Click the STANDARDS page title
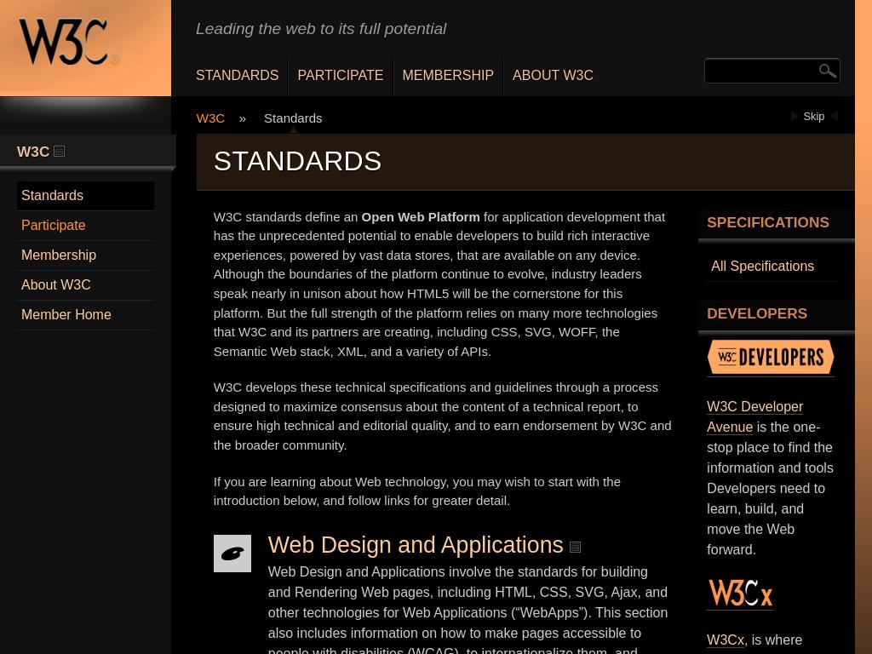Viewport: 872px width, 654px height. point(297,161)
